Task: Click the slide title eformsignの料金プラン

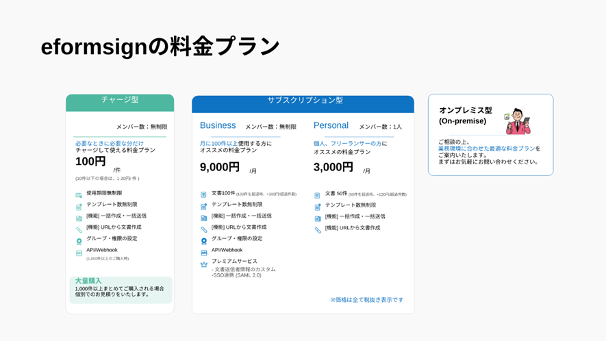Action: [x=160, y=47]
